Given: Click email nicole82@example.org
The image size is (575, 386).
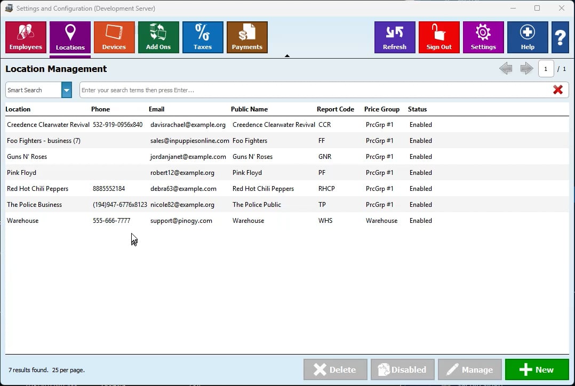Looking at the screenshot, I should point(182,205).
